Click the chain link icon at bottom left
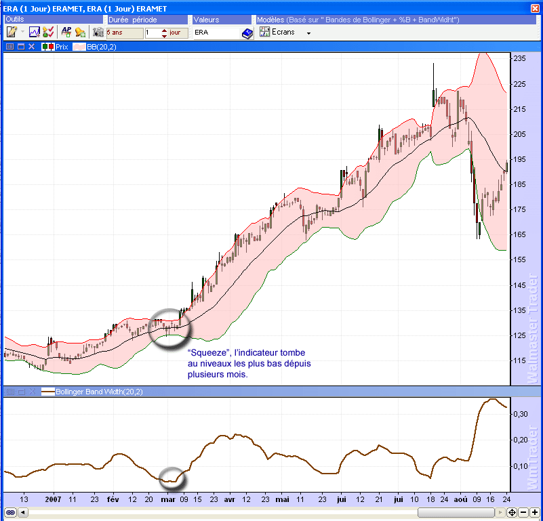 tap(10, 512)
